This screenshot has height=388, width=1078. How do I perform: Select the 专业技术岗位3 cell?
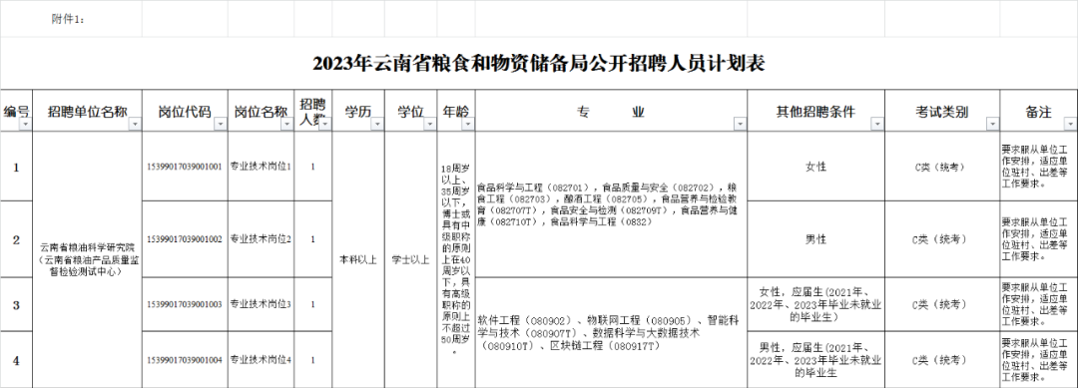[262, 304]
